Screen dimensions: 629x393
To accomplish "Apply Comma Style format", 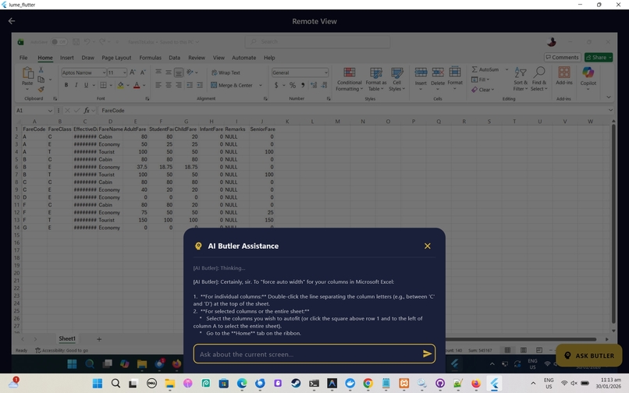I will pyautogui.click(x=303, y=85).
